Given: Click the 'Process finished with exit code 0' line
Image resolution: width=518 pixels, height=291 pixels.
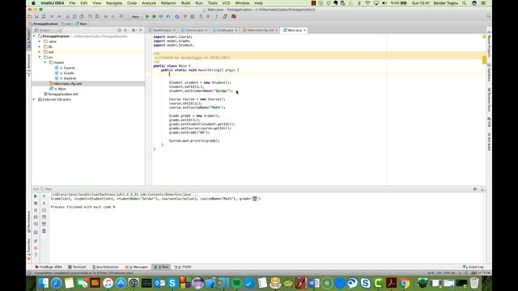Looking at the screenshot, I should [83, 207].
